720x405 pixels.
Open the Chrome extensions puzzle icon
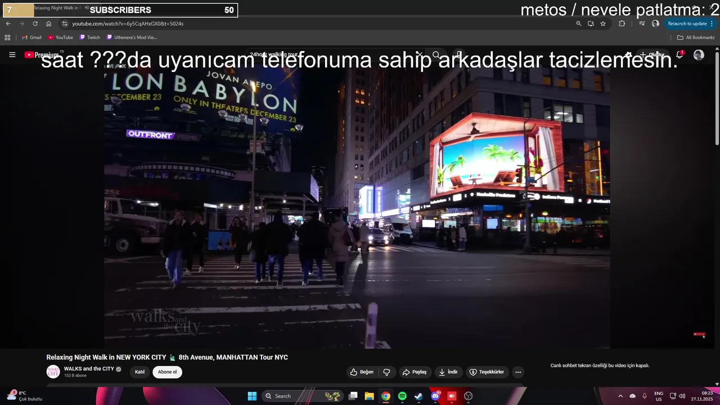coord(622,24)
